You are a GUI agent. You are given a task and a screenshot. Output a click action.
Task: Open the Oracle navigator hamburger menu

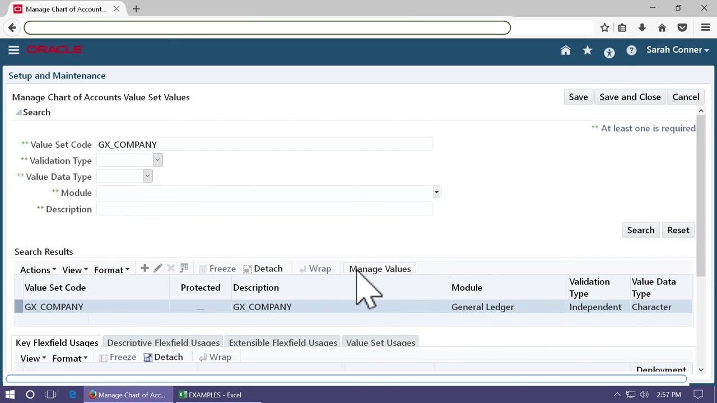[x=14, y=50]
